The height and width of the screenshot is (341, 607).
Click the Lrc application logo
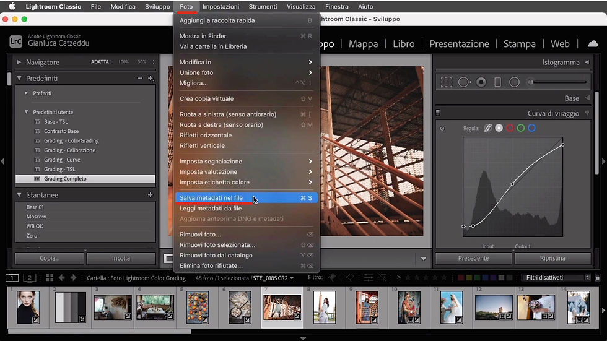coord(15,41)
